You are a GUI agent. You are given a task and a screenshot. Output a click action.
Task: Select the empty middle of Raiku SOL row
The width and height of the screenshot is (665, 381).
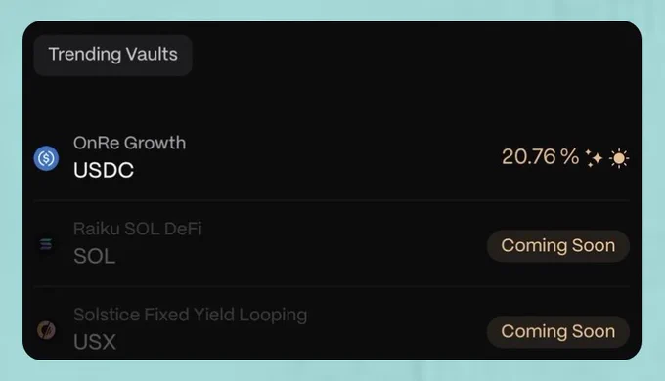coord(339,244)
